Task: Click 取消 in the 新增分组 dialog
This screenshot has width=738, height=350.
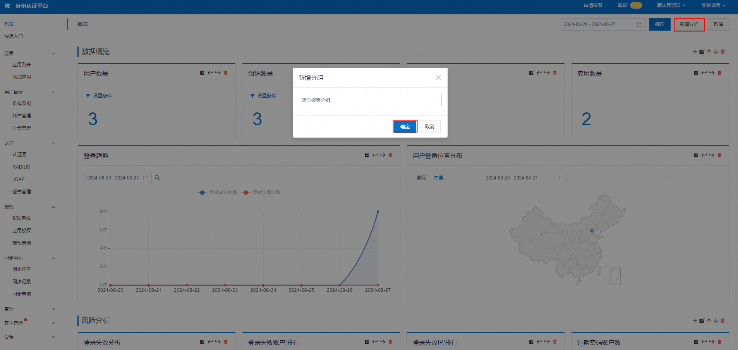Action: point(429,127)
